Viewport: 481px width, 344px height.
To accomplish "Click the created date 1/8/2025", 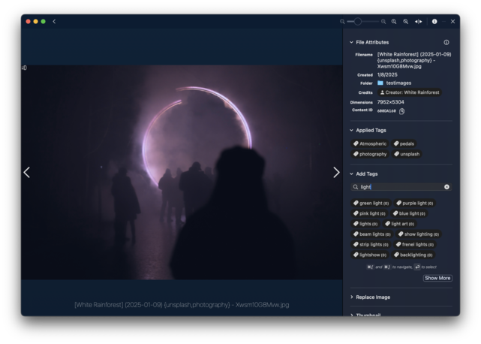I will [387, 74].
